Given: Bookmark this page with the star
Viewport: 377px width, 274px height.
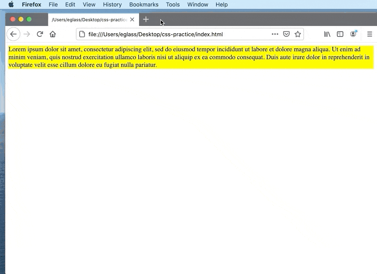Looking at the screenshot, I should pos(298,34).
